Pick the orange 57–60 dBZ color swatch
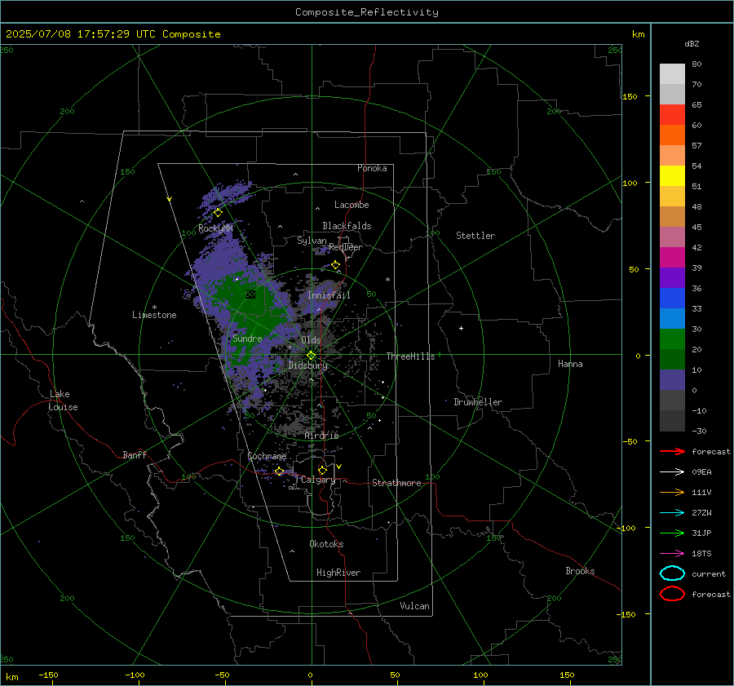Image resolution: width=734 pixels, height=686 pixels. [x=672, y=135]
